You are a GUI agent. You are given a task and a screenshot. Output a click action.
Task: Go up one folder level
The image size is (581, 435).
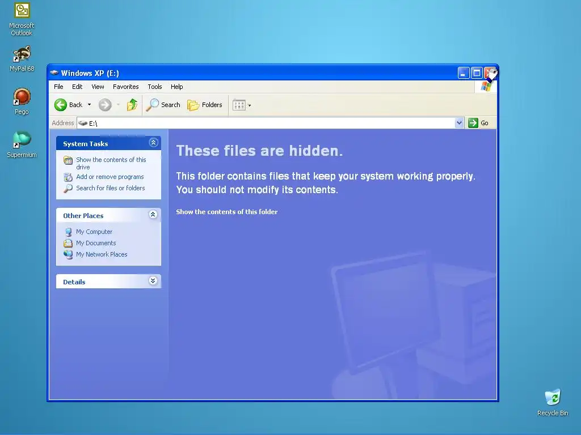pos(132,105)
